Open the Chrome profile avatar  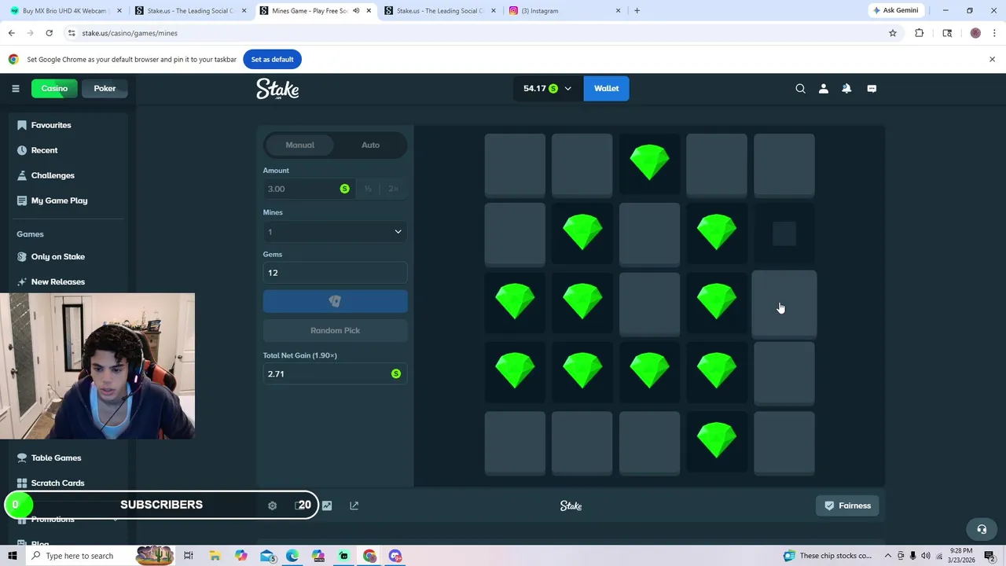pyautogui.click(x=975, y=33)
